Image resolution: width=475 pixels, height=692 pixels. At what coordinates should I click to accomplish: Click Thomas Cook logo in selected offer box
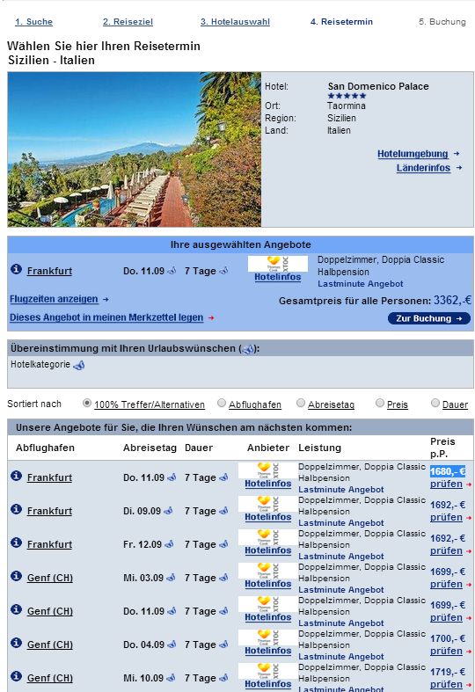pyautogui.click(x=278, y=264)
